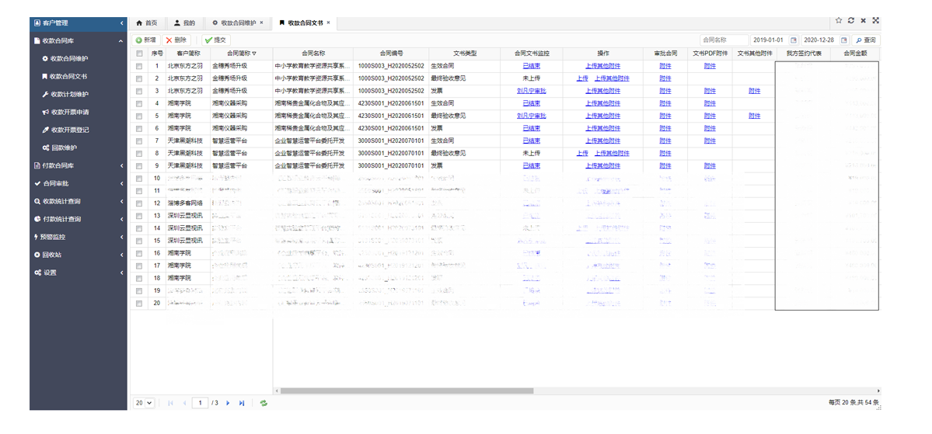Switch to the 首页 tab
The image size is (932, 434).
click(147, 23)
